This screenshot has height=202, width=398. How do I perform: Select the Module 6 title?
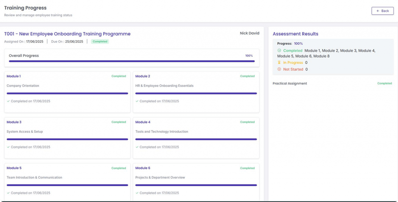click(x=143, y=168)
